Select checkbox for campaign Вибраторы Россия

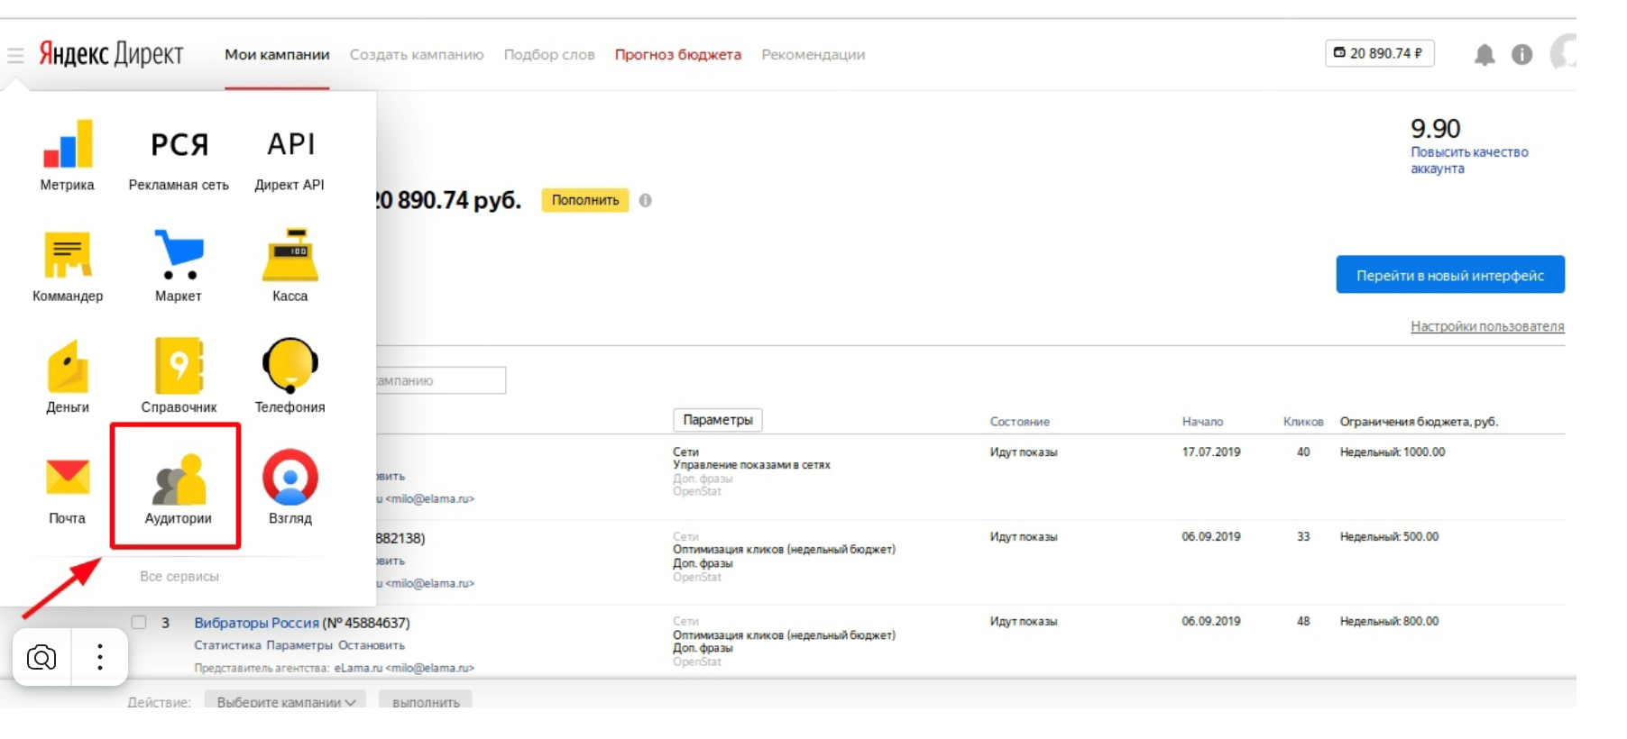click(x=138, y=622)
